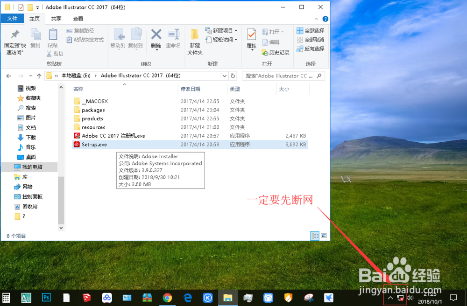
Task: Click the Rename icon
Action: (174, 35)
